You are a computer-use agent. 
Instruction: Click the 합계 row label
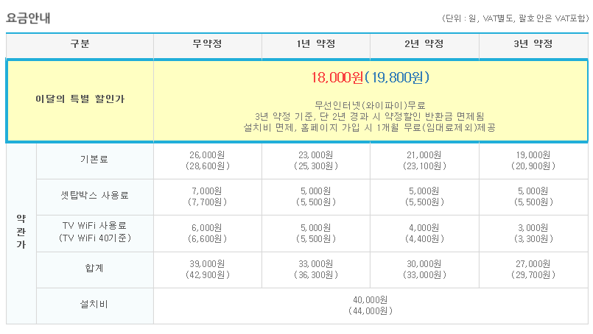(x=94, y=269)
